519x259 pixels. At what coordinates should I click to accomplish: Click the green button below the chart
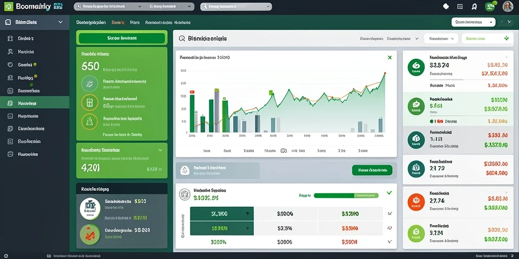[372, 170]
